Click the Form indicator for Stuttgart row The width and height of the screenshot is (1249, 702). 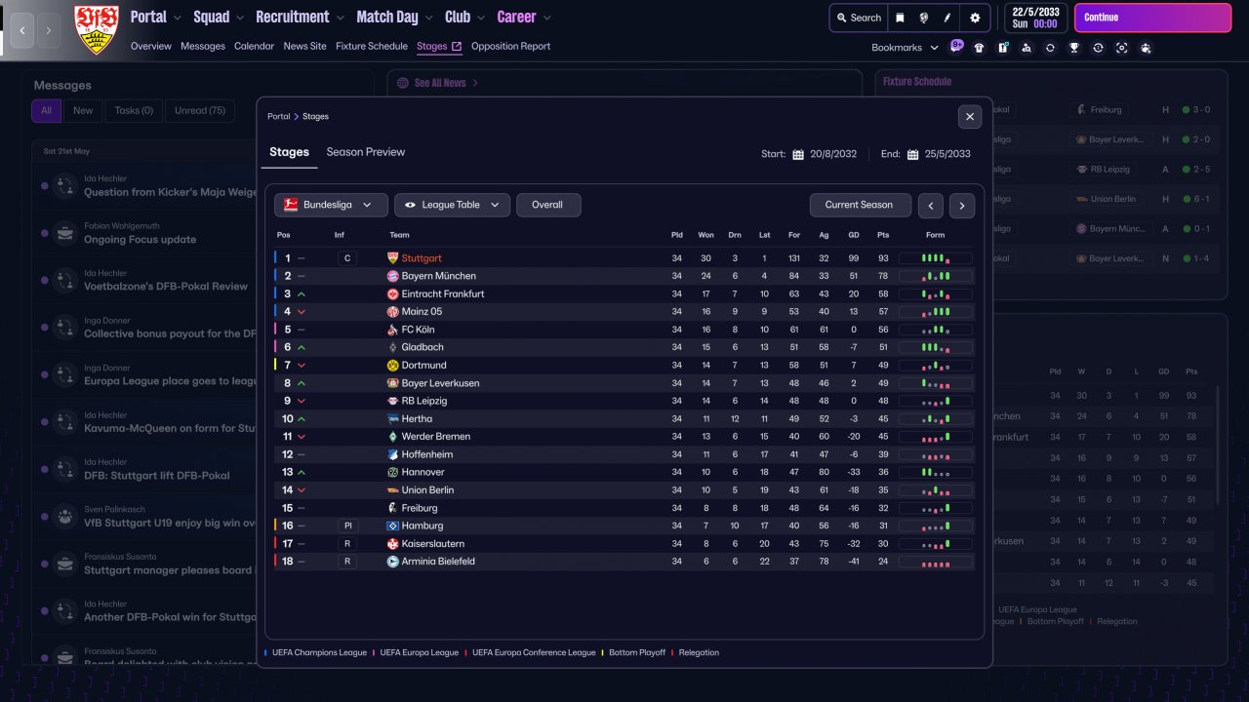tap(935, 258)
